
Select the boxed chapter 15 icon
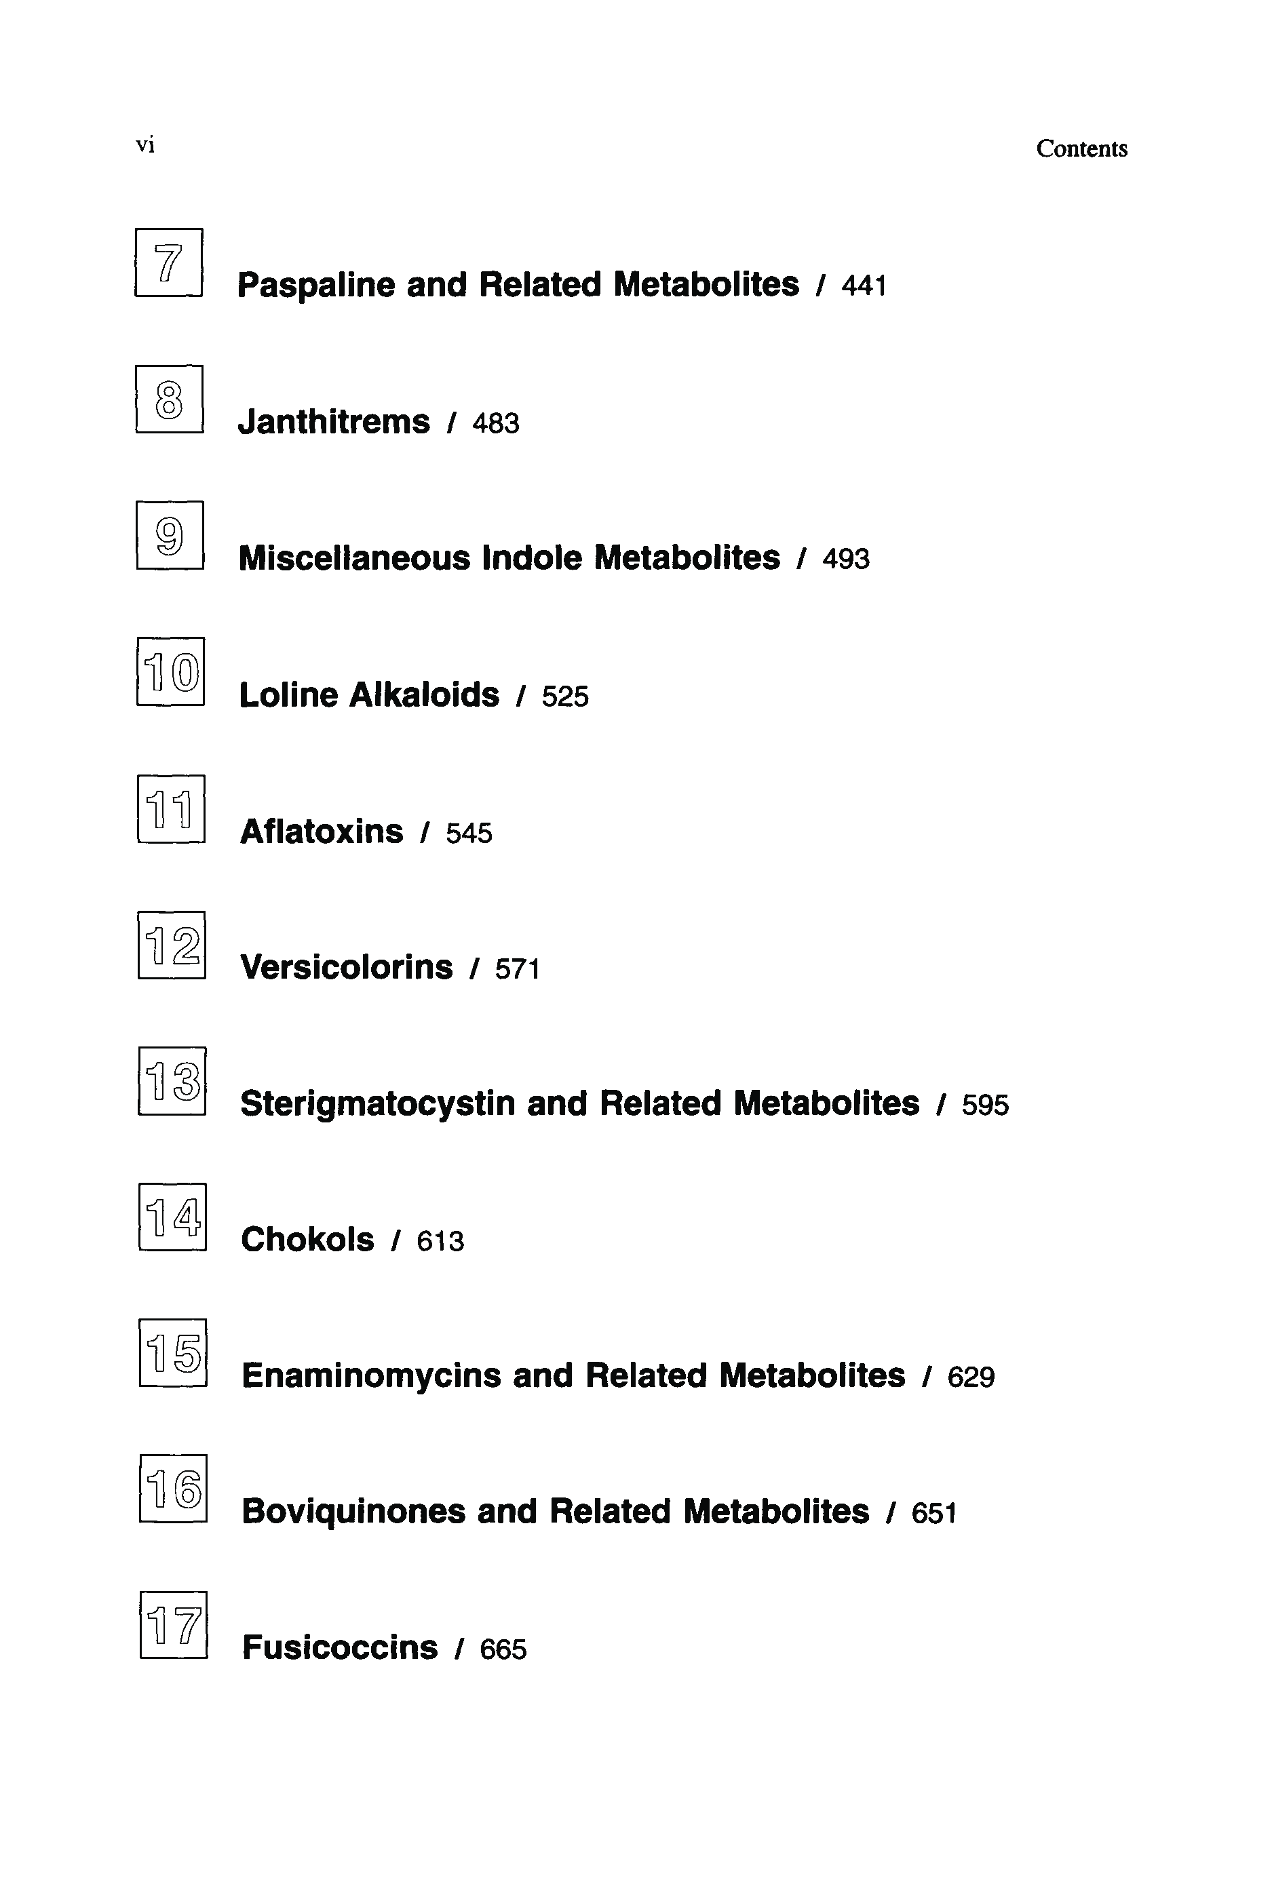point(172,1352)
